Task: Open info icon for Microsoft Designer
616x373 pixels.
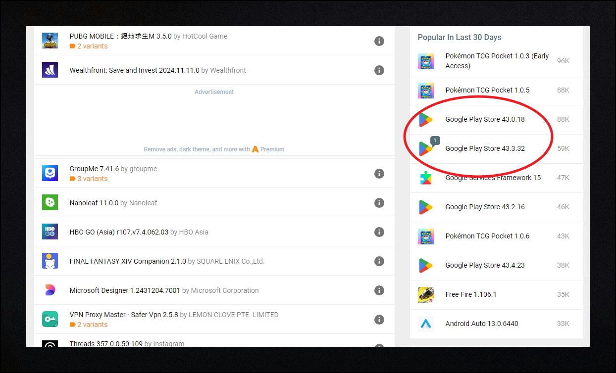Action: click(x=379, y=290)
